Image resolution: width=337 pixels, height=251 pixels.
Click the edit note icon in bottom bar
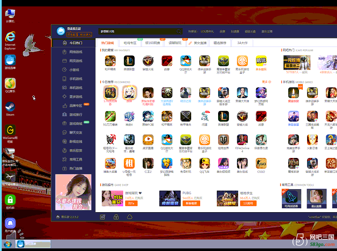coord(103,217)
